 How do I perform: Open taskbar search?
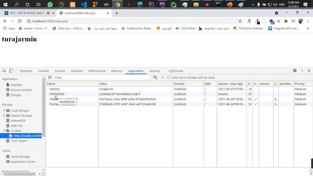coord(16,4)
